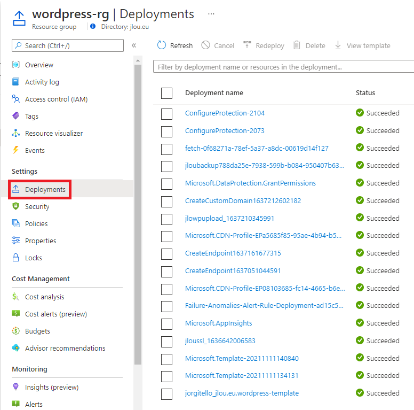
Task: Open the ConfigureProtection-2104 deployment link
Action: tap(225, 113)
